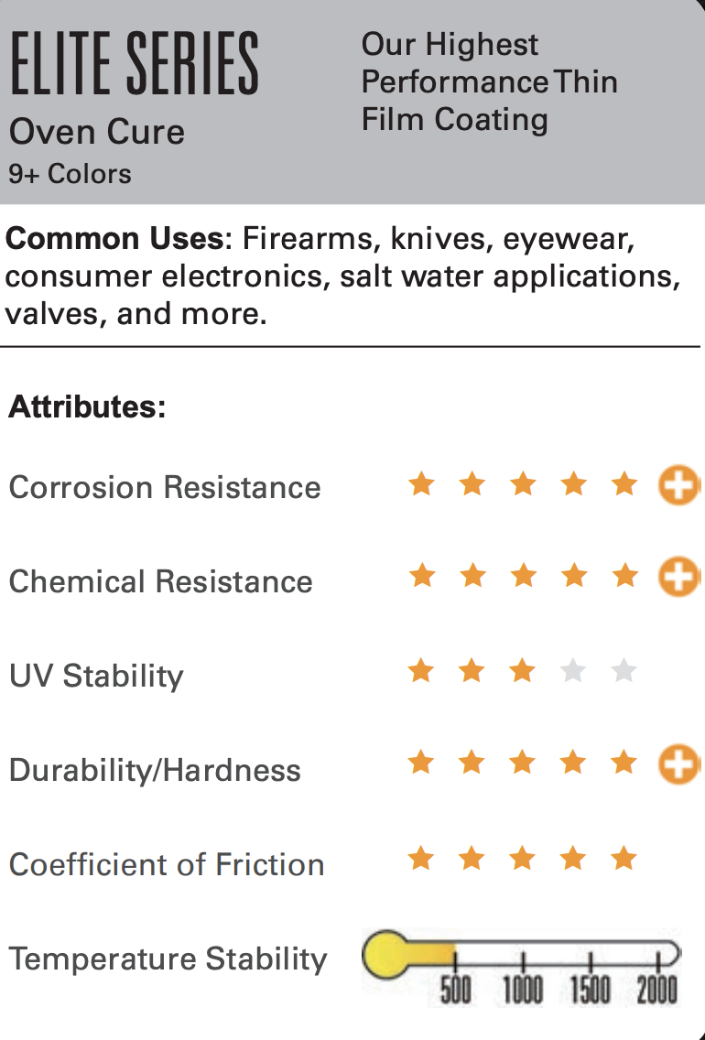Click the first star of Corrosion Resistance
The width and height of the screenshot is (705, 1040).
[x=421, y=483]
